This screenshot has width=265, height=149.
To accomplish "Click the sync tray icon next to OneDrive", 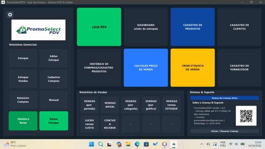I will point(215,144).
